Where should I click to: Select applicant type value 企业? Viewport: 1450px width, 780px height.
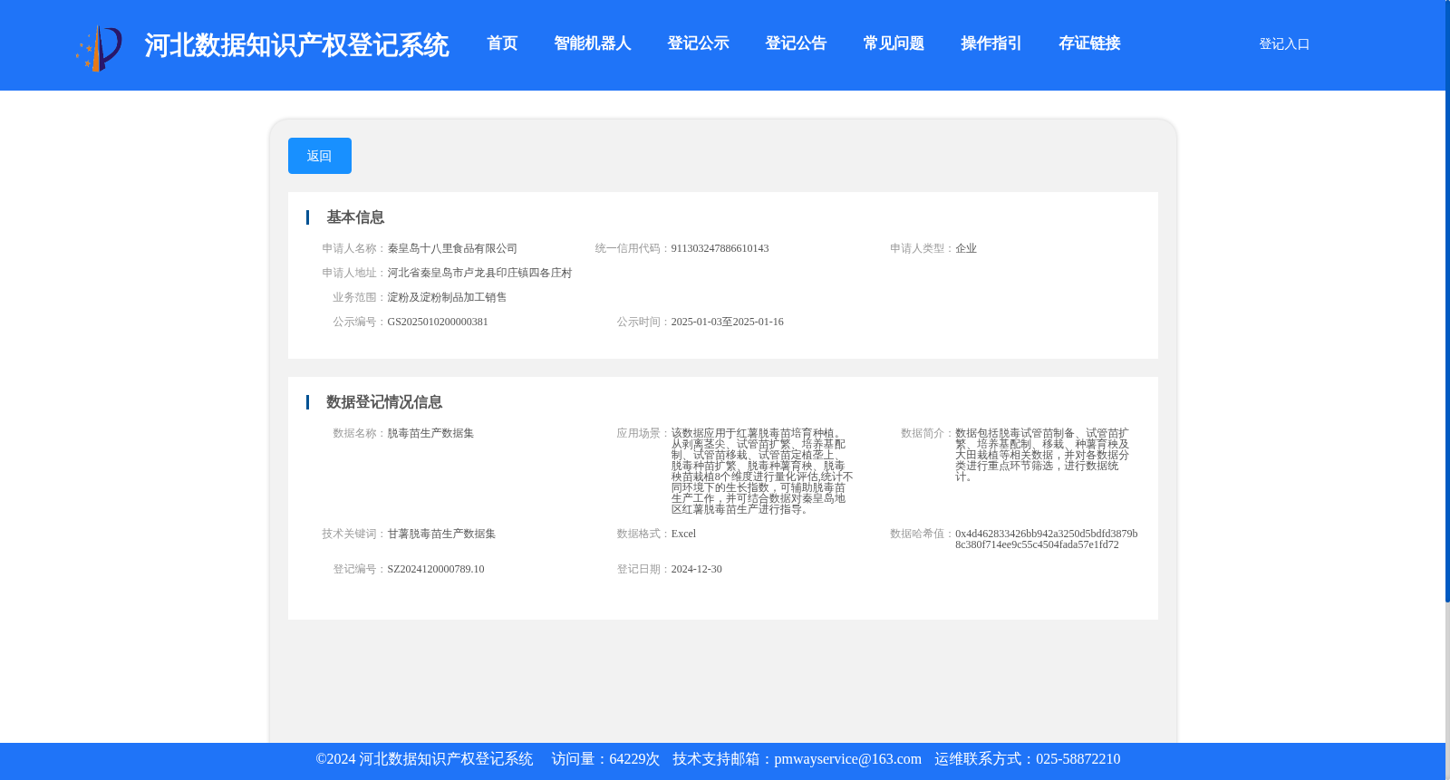pyautogui.click(x=966, y=248)
